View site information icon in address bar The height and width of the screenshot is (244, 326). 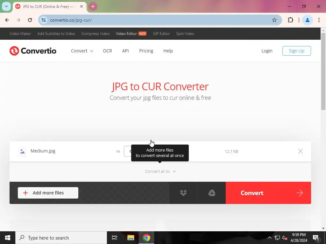44,20
